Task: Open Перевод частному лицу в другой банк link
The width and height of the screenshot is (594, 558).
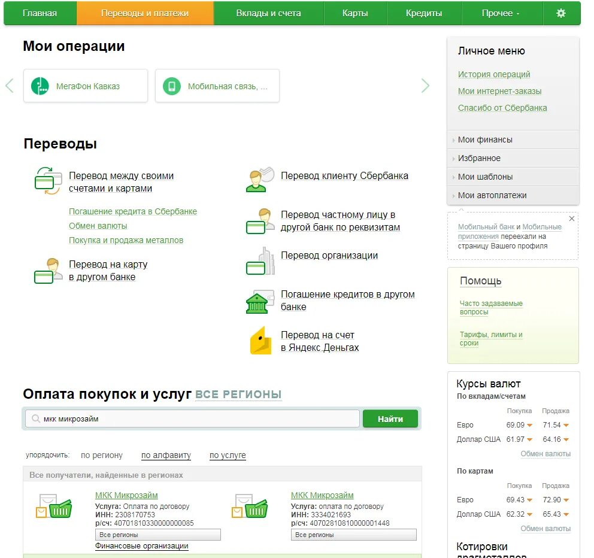Action: tap(340, 221)
